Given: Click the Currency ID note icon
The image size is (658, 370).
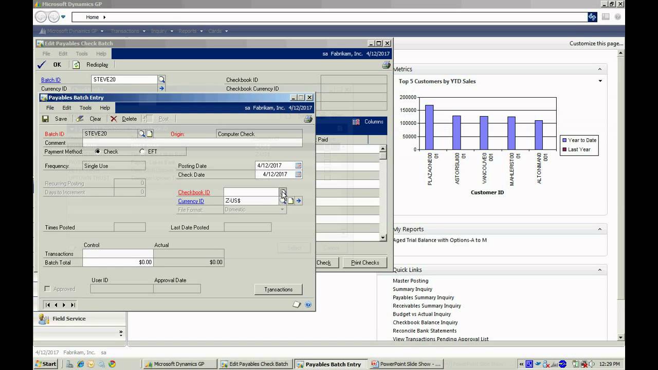Looking at the screenshot, I should tap(290, 201).
